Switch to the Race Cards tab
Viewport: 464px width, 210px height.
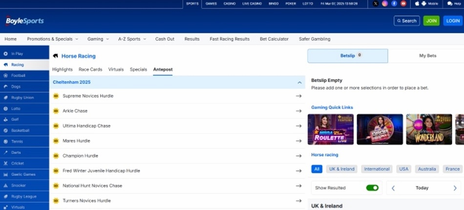click(90, 69)
